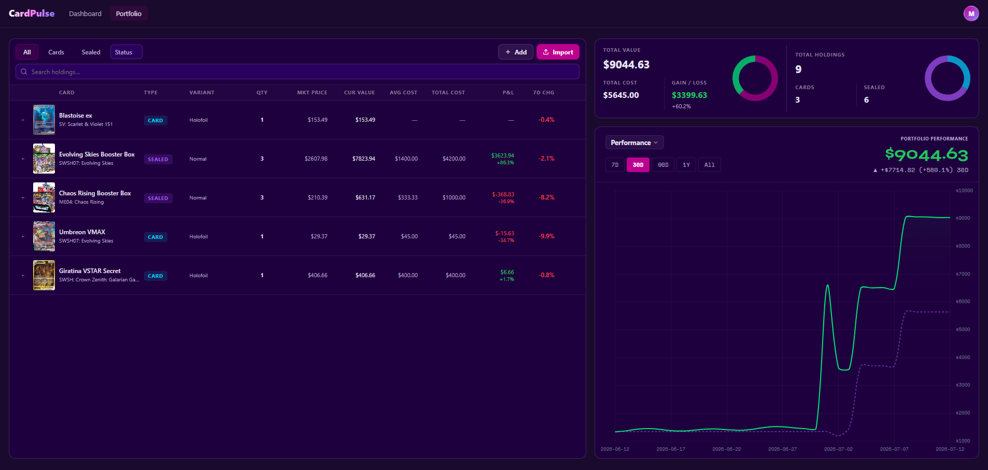Expand the Giratina VSTAR Secret row arrow
The height and width of the screenshot is (470, 988).
point(23,275)
